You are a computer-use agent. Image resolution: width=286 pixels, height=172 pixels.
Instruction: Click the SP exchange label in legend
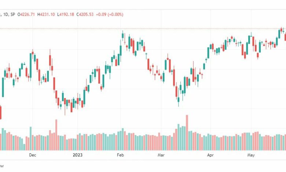pos(13,14)
